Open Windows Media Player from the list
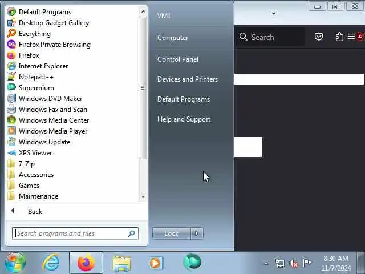Screen dimensions: 365x274 coord(47,131)
